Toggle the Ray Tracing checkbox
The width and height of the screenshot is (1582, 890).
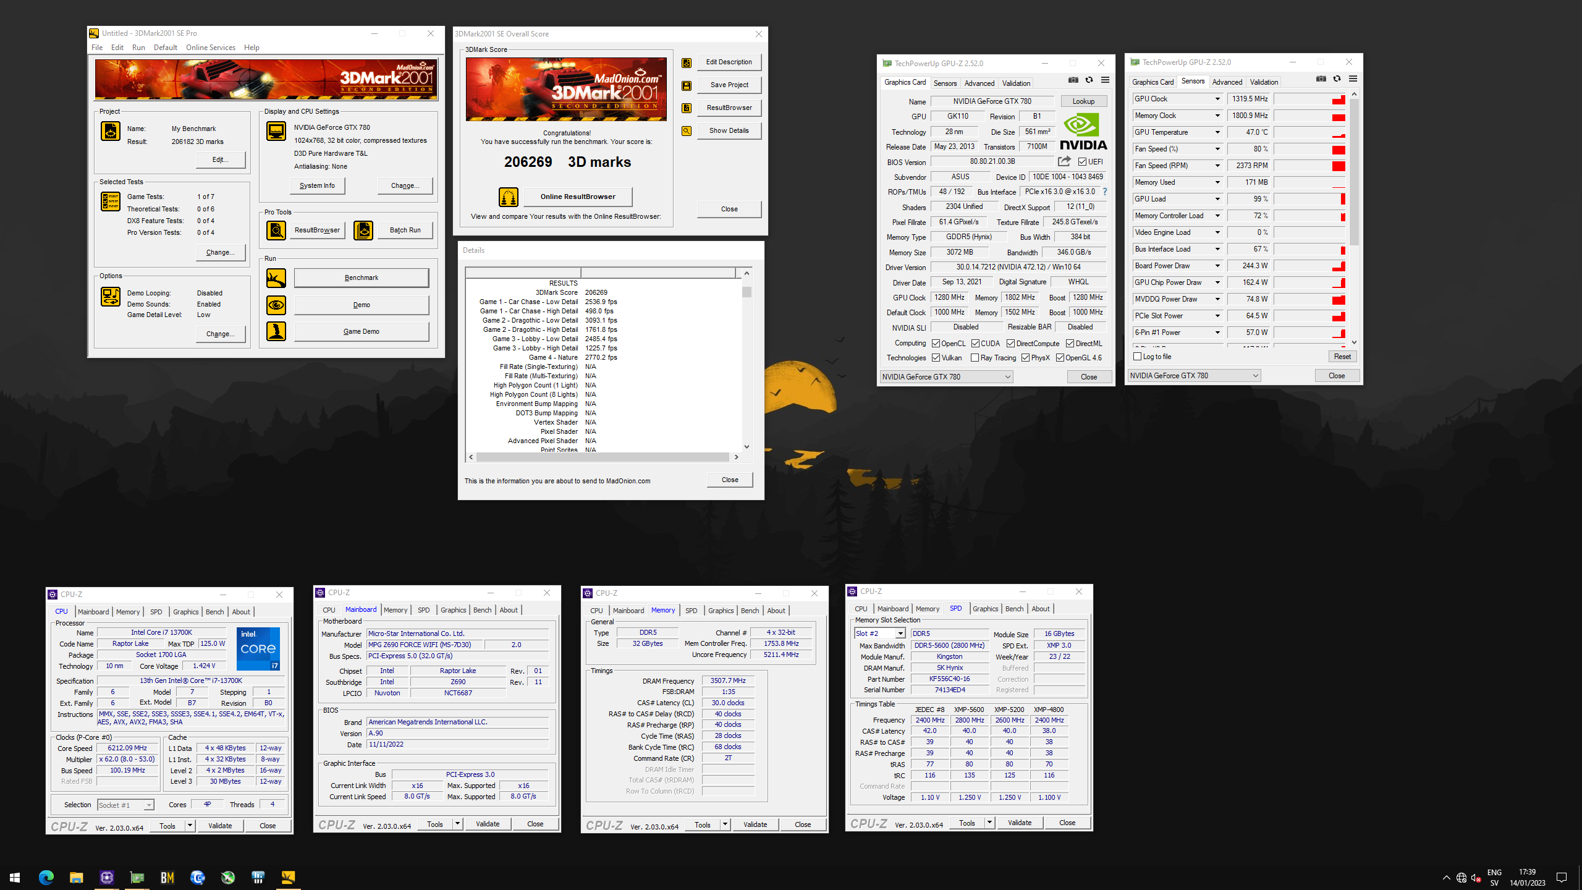(x=975, y=358)
